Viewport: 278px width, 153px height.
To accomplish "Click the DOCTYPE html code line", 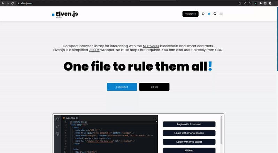I will tap(78, 122).
